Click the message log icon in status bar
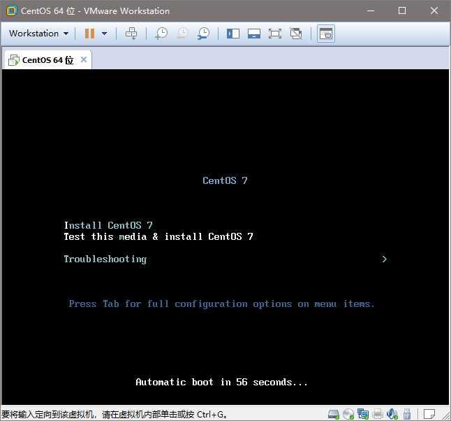The width and height of the screenshot is (451, 421). click(x=429, y=415)
